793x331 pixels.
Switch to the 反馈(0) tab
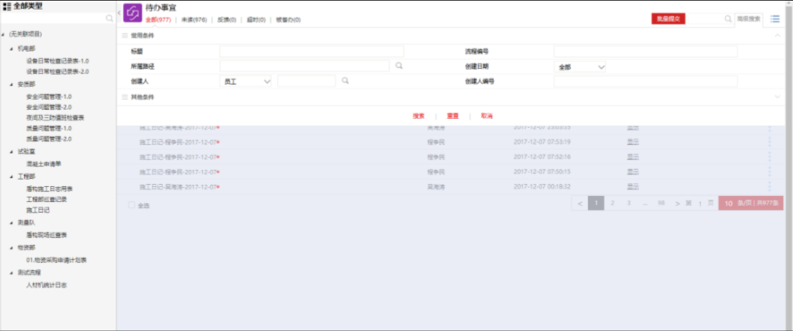227,19
